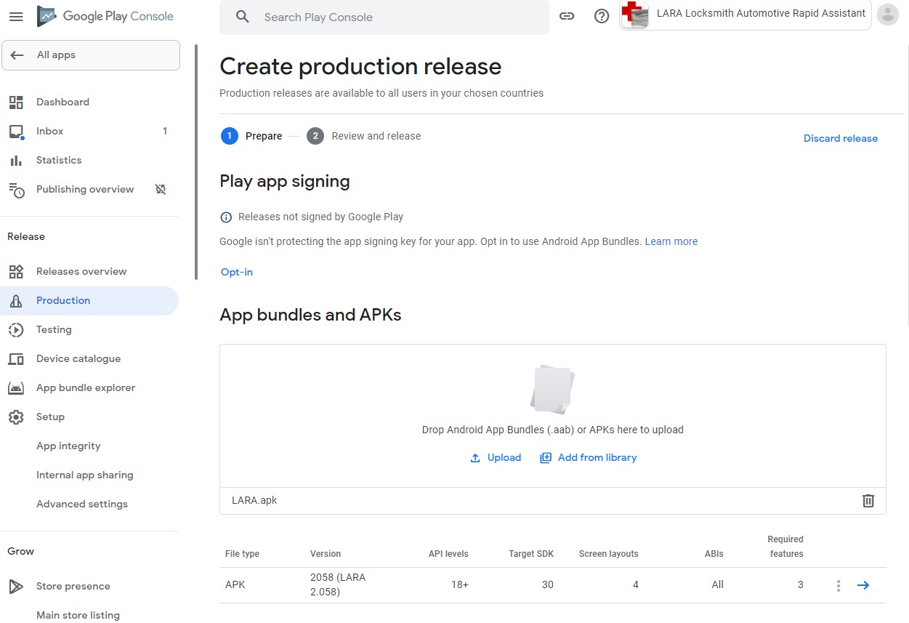
Task: Click the user account avatar
Action: [888, 15]
